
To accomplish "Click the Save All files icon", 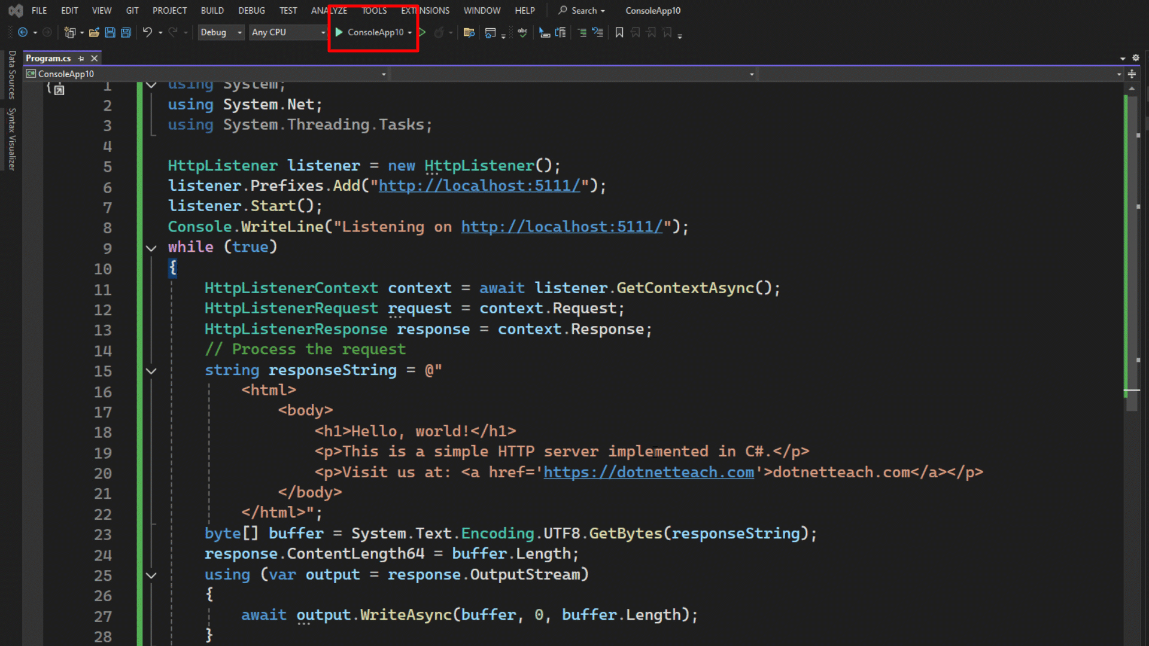I will coord(126,32).
